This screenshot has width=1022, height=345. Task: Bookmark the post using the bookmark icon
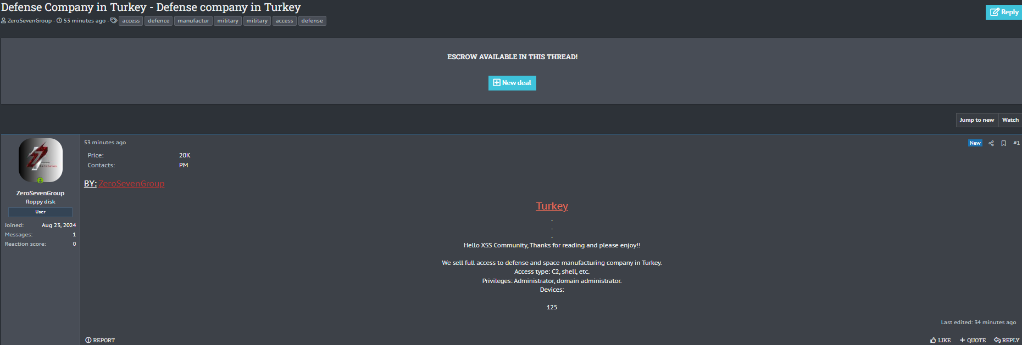[x=1003, y=143]
